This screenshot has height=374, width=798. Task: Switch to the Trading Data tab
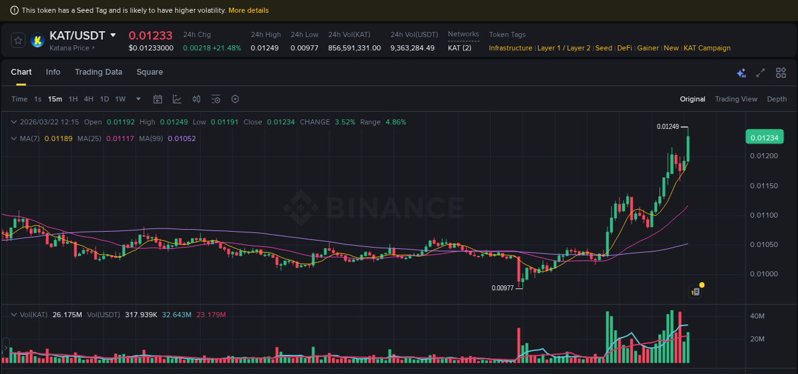[x=98, y=72]
